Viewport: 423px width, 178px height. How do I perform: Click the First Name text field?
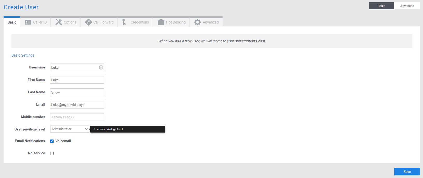[77, 80]
